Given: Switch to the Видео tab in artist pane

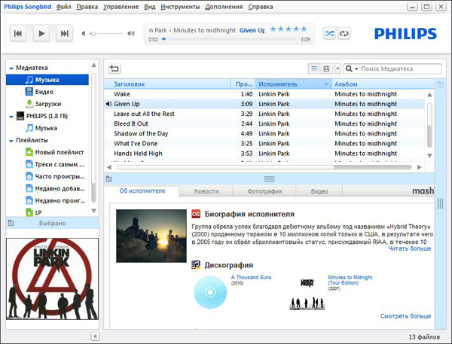Looking at the screenshot, I should [319, 191].
